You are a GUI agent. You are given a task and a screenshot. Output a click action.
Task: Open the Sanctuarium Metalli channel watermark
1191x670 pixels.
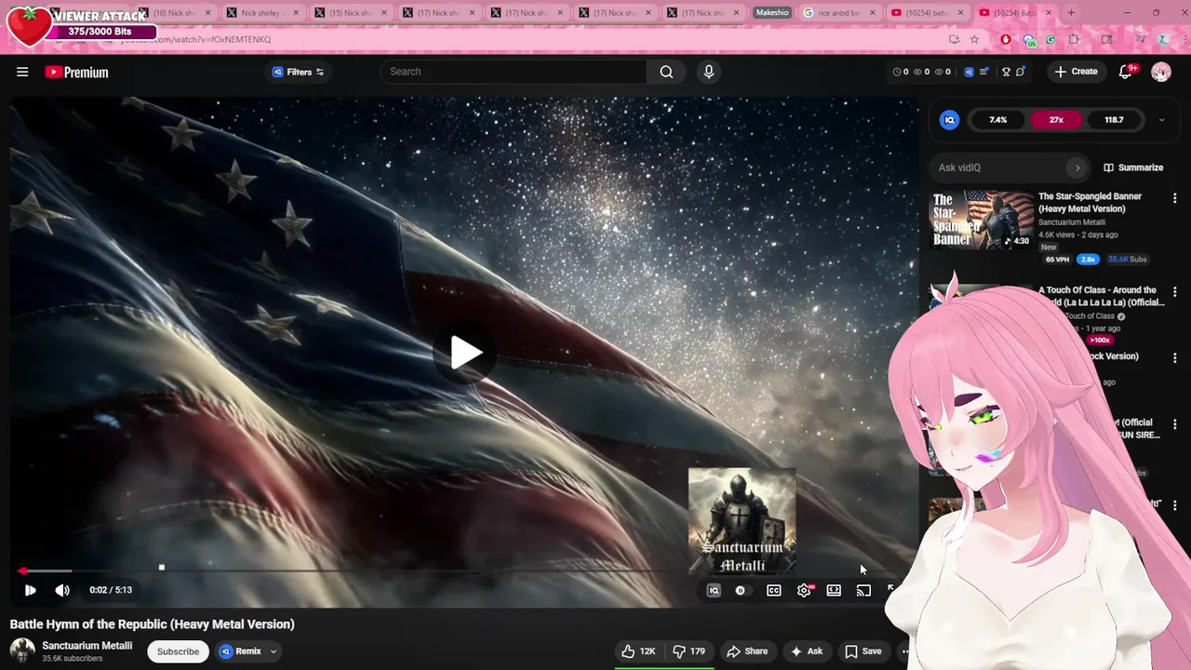[742, 521]
